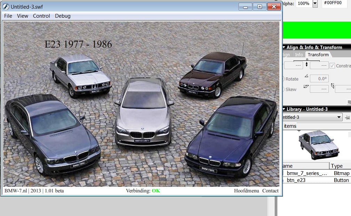Close the Untitled-3.swf window
Screen dimensions: 351x216
pyautogui.click(x=274, y=7)
